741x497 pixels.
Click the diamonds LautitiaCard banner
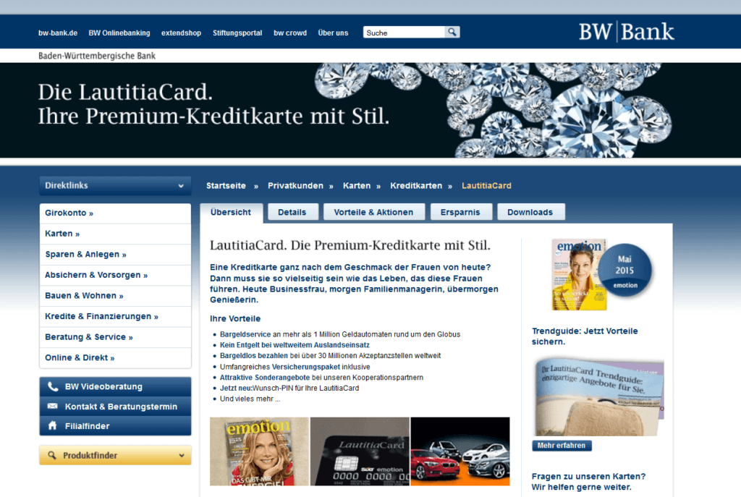click(370, 111)
